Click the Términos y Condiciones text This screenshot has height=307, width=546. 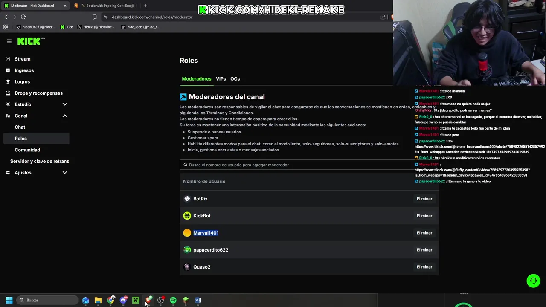pyautogui.click(x=229, y=113)
